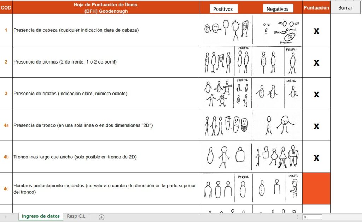Viewport: 362px width, 222px height.
Task: Click the Negativos header button
Action: click(278, 8)
